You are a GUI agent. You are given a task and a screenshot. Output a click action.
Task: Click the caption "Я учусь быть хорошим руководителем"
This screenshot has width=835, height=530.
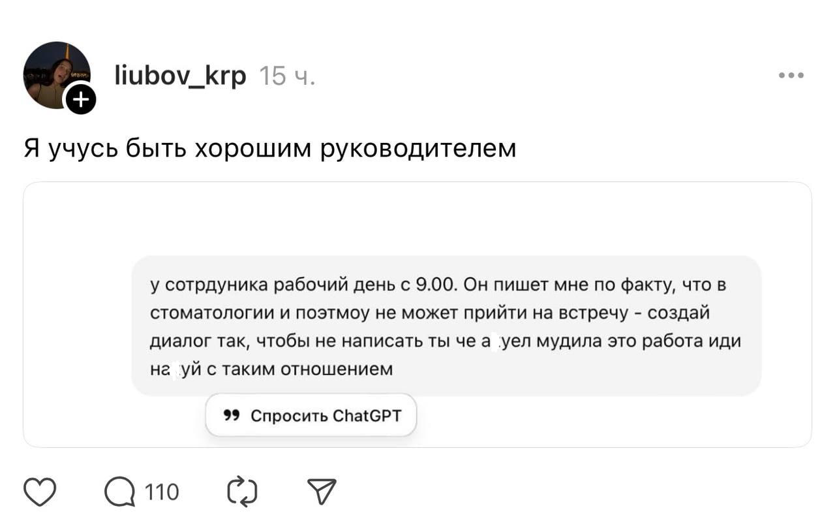coord(269,149)
